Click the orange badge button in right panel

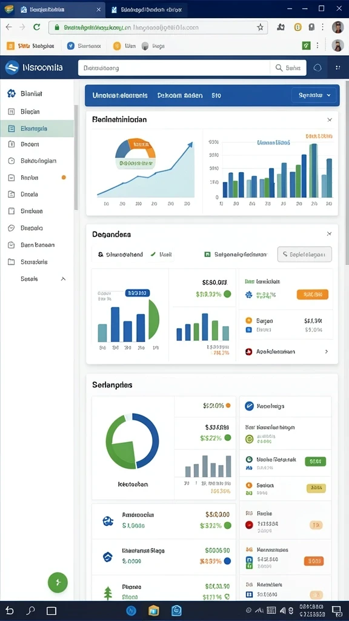312,294
